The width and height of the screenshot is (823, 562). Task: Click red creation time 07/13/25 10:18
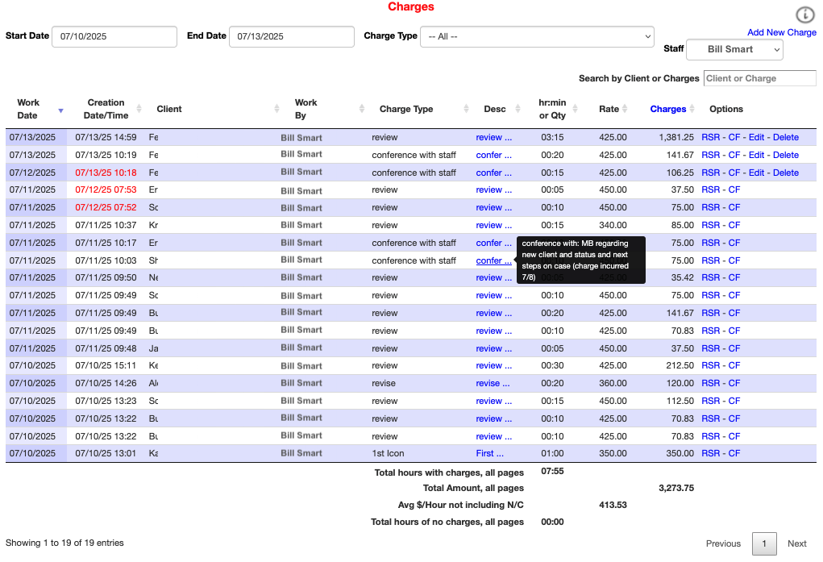[x=106, y=173]
